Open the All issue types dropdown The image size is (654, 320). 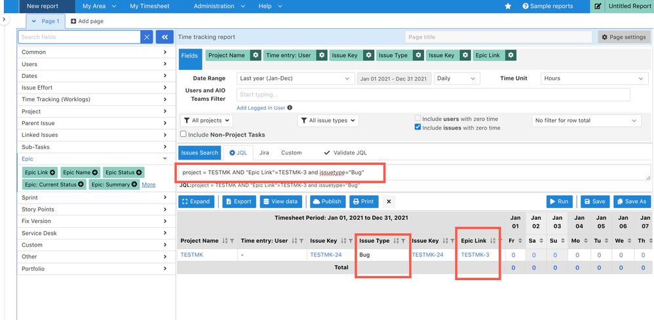(x=328, y=120)
